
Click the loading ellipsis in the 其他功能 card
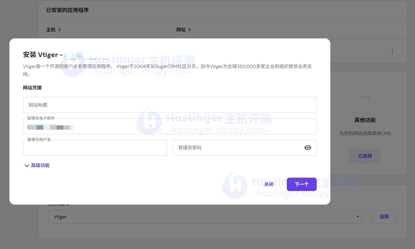click(x=365, y=97)
